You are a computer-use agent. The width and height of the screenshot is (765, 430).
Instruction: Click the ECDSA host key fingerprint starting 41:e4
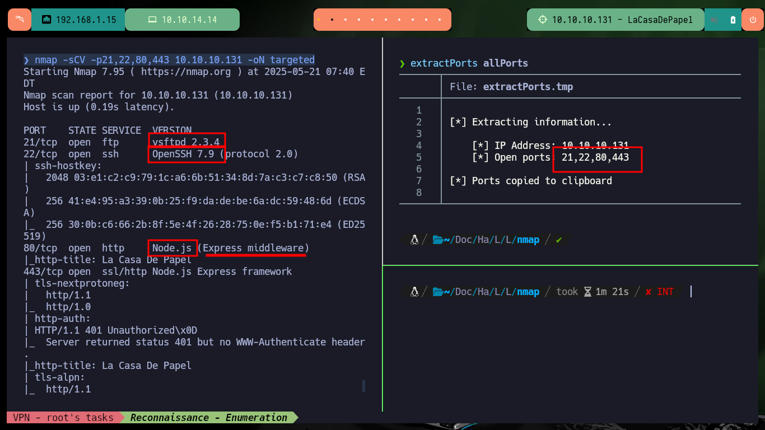tap(200, 201)
